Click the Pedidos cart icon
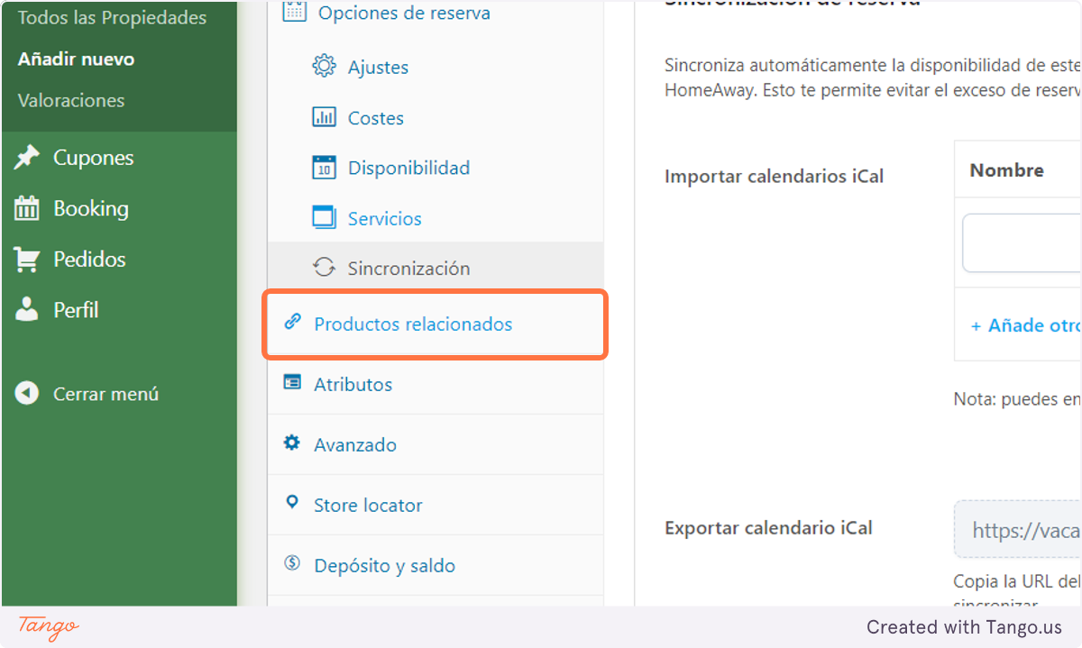The height and width of the screenshot is (648, 1082). coord(27,260)
